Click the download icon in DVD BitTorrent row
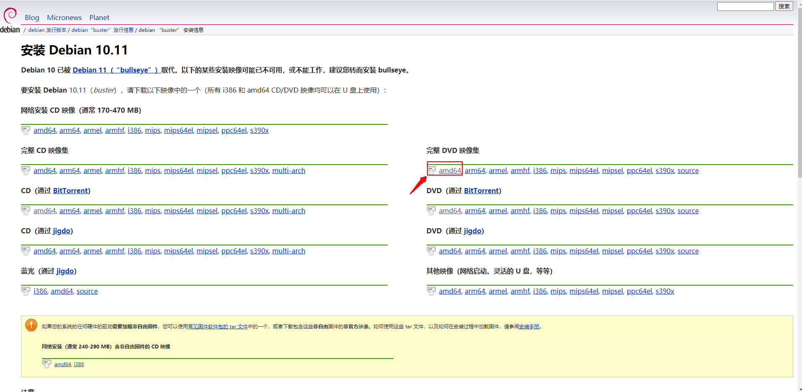The height and width of the screenshot is (392, 802). pyautogui.click(x=431, y=211)
